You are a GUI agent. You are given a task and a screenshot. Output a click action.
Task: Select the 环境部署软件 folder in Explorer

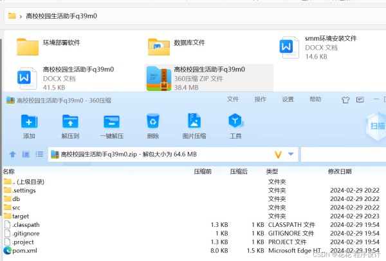click(x=48, y=46)
